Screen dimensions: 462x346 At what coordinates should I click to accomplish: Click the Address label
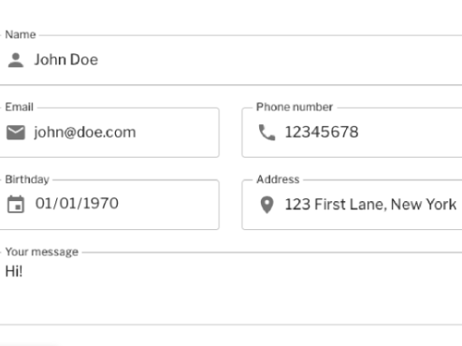coord(278,179)
